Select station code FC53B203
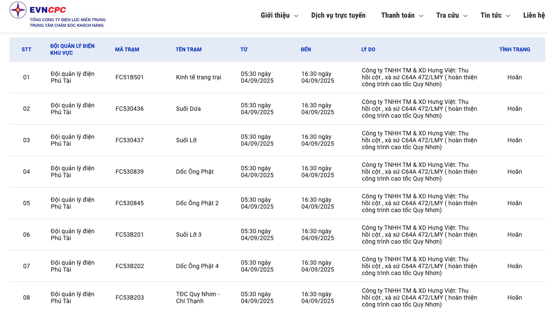 pos(130,297)
